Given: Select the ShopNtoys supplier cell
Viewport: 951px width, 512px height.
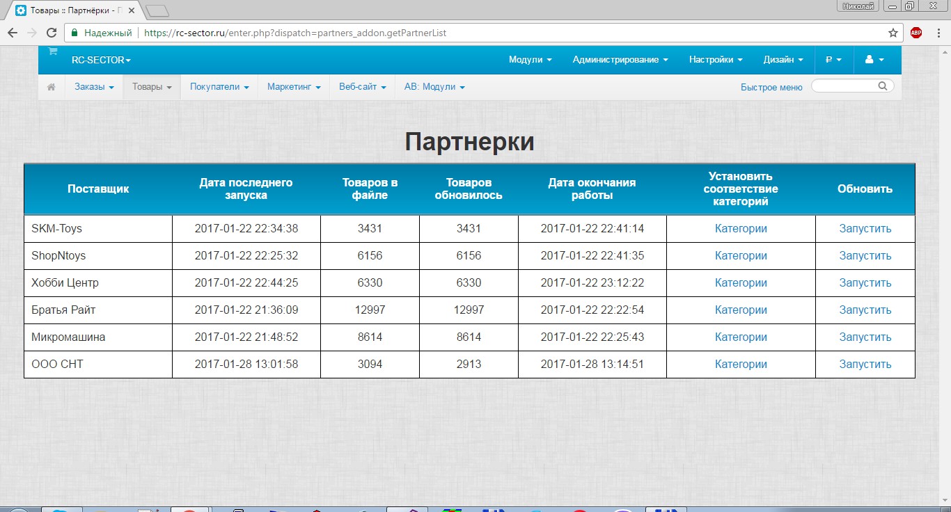Looking at the screenshot, I should tap(98, 256).
